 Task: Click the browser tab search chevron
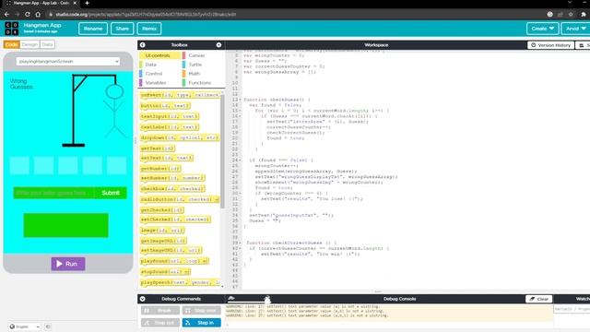click(570, 3)
